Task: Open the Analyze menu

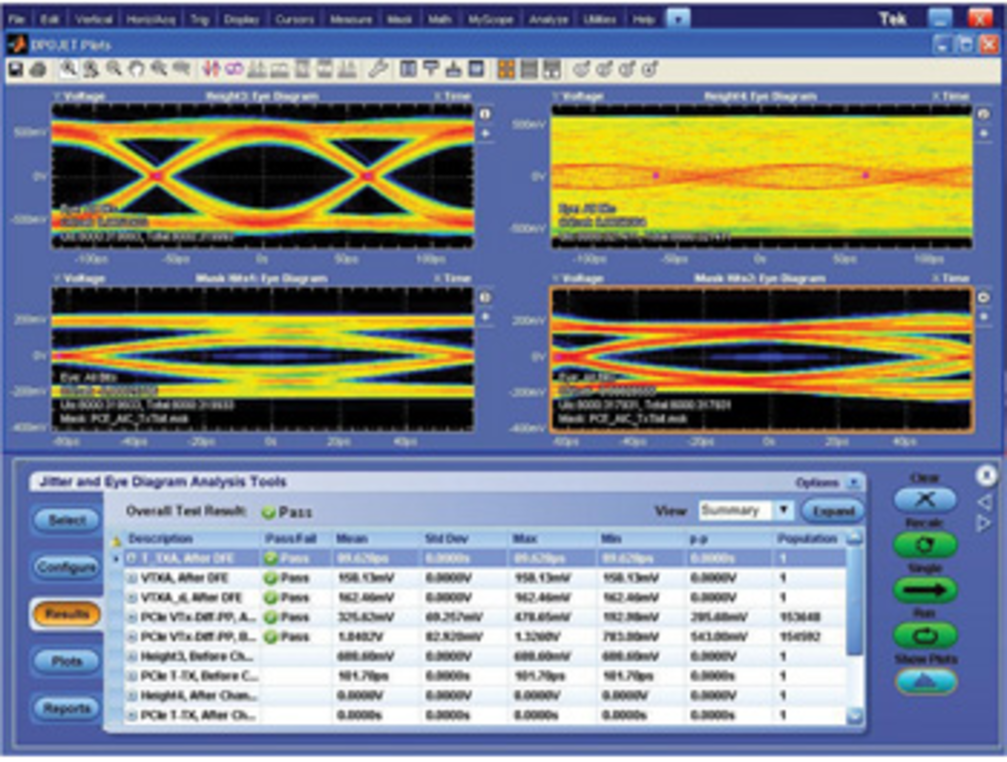Action: pyautogui.click(x=548, y=20)
